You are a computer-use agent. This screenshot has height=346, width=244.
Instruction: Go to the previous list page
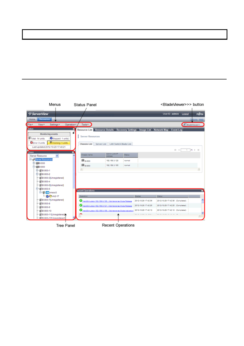pyautogui.click(x=179, y=150)
